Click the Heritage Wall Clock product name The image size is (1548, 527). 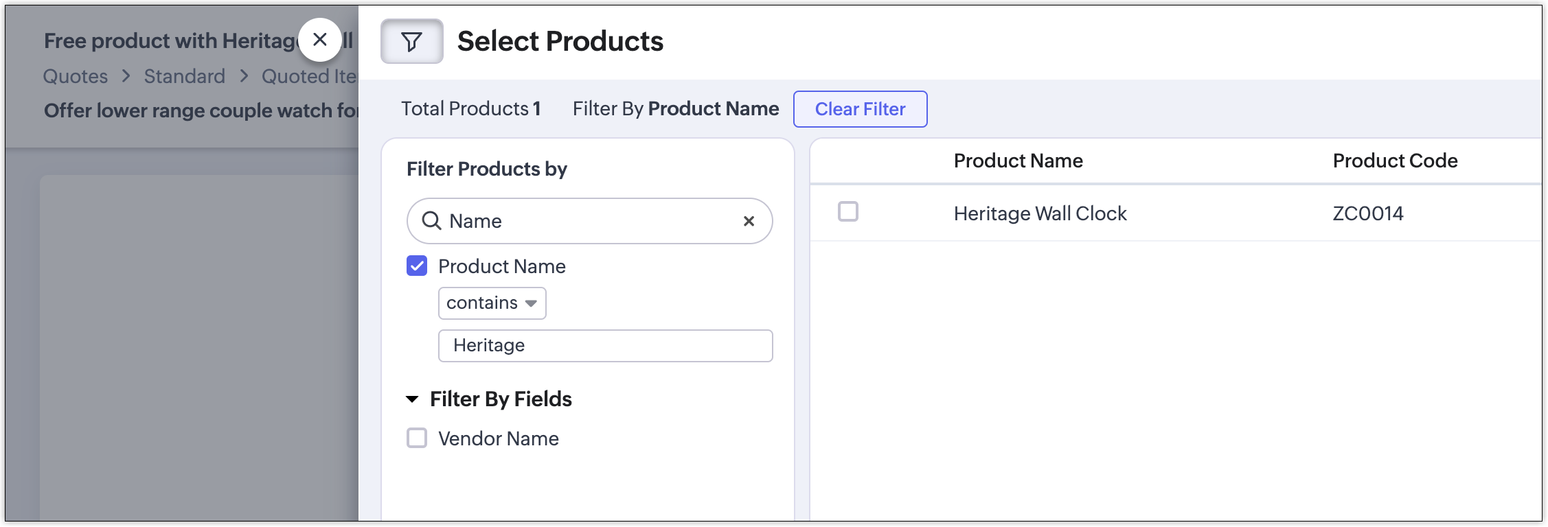coord(1040,213)
